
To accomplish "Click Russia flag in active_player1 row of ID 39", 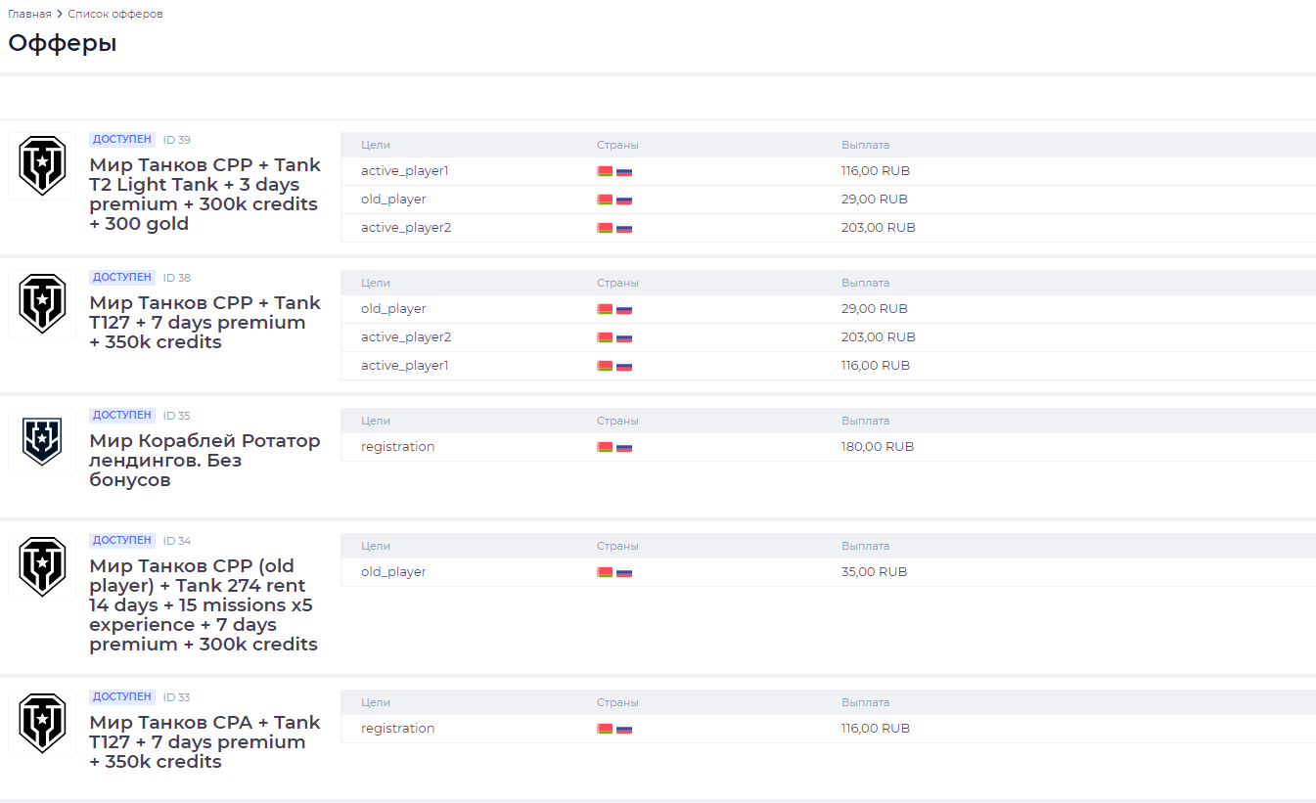I will click(x=624, y=171).
